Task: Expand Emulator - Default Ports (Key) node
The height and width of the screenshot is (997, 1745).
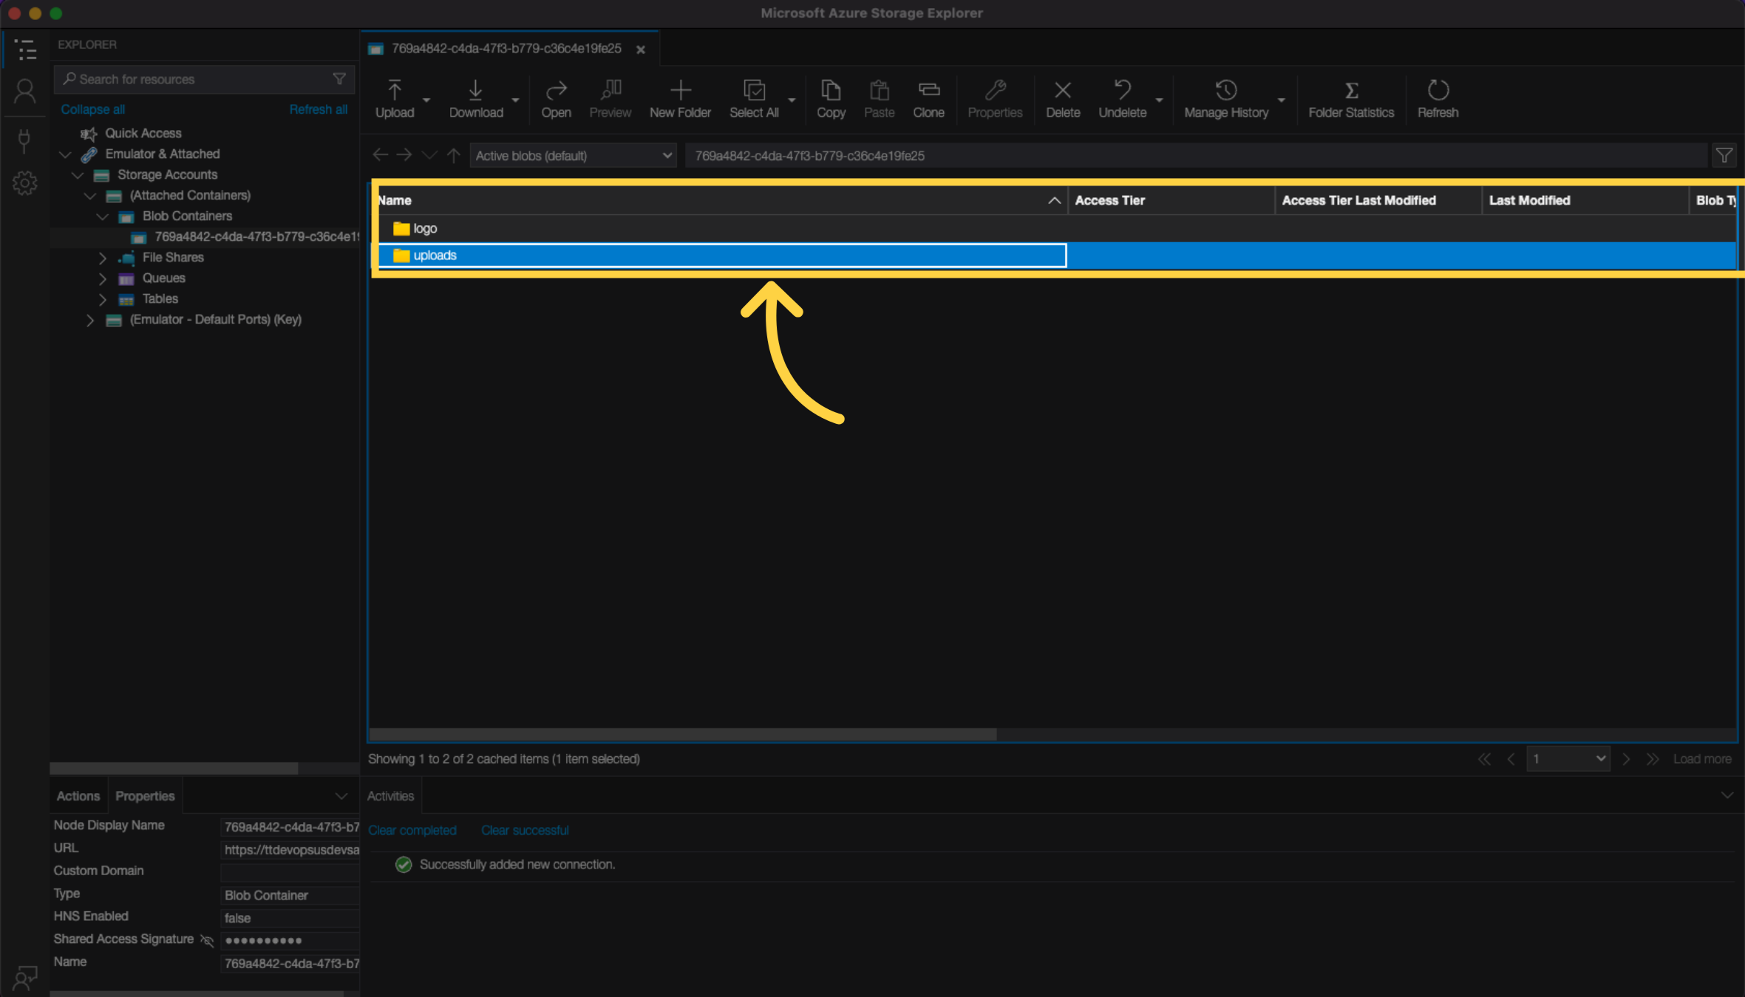Action: coord(90,320)
